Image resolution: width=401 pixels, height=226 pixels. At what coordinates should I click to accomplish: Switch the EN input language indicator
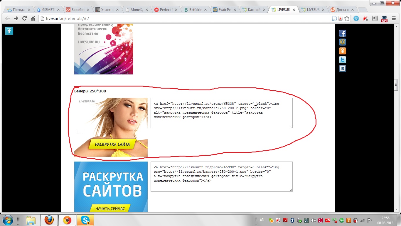pyautogui.click(x=262, y=220)
